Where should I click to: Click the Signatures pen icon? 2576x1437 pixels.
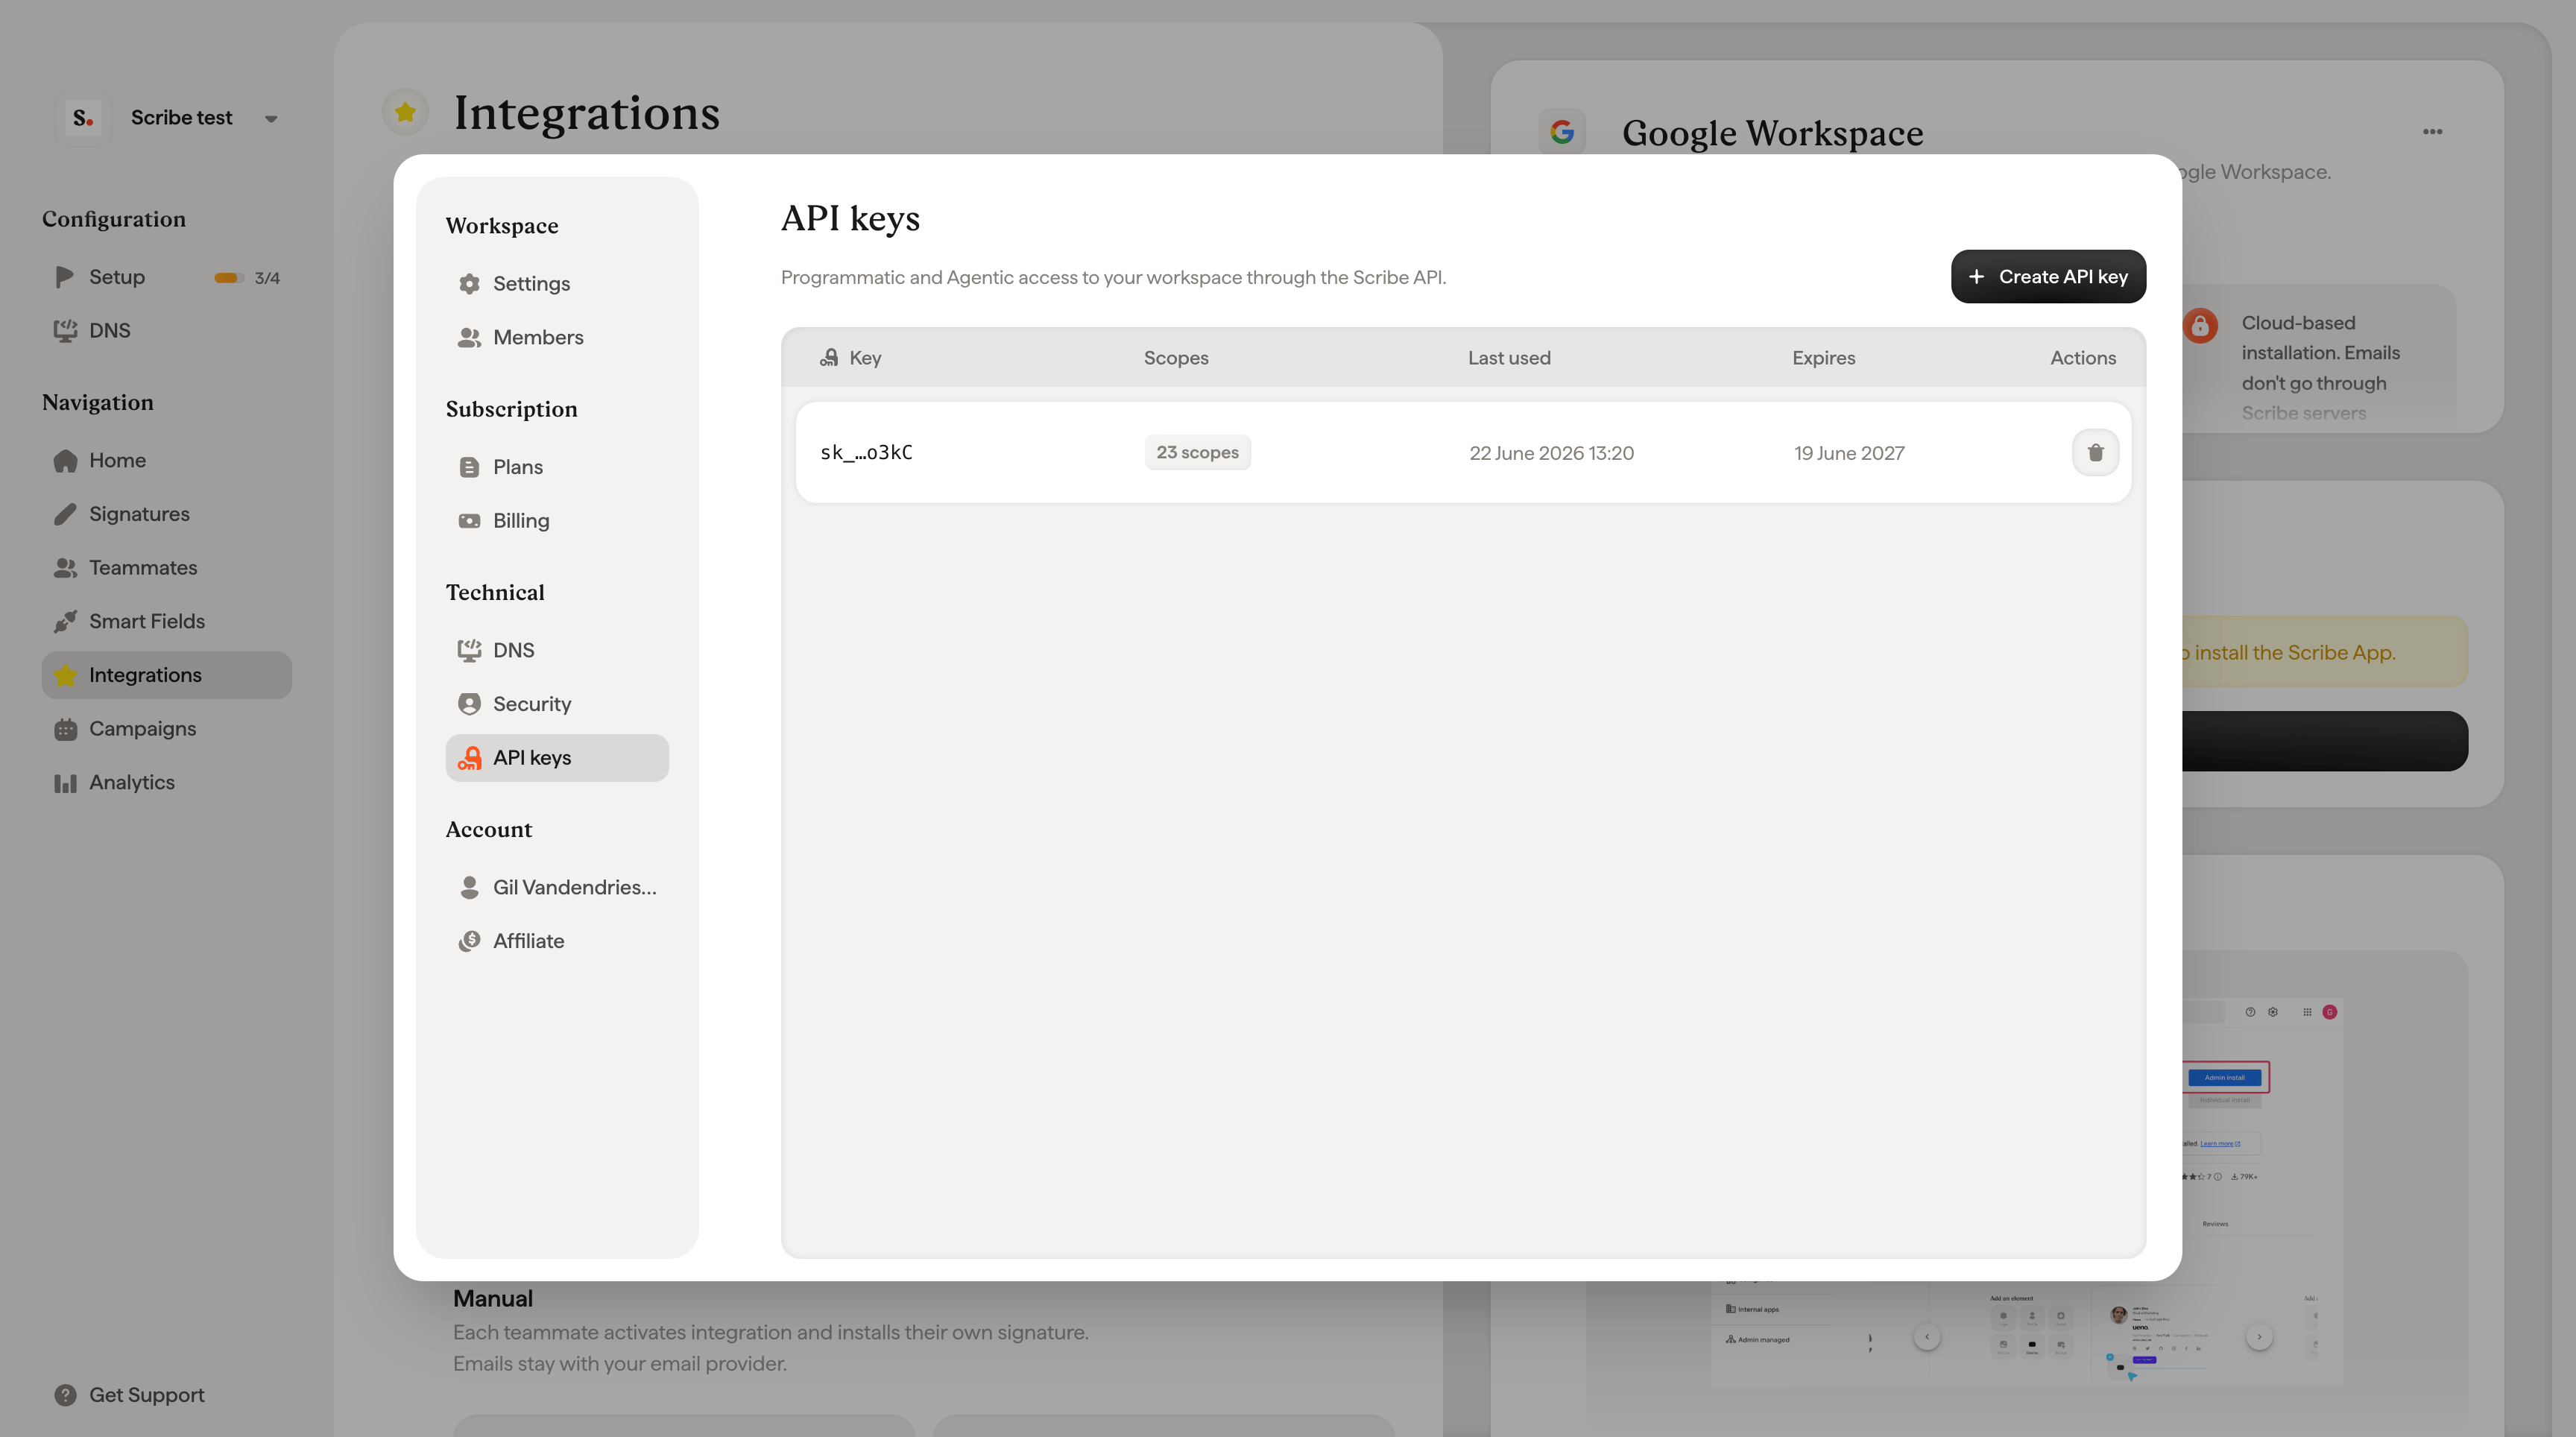[65, 514]
